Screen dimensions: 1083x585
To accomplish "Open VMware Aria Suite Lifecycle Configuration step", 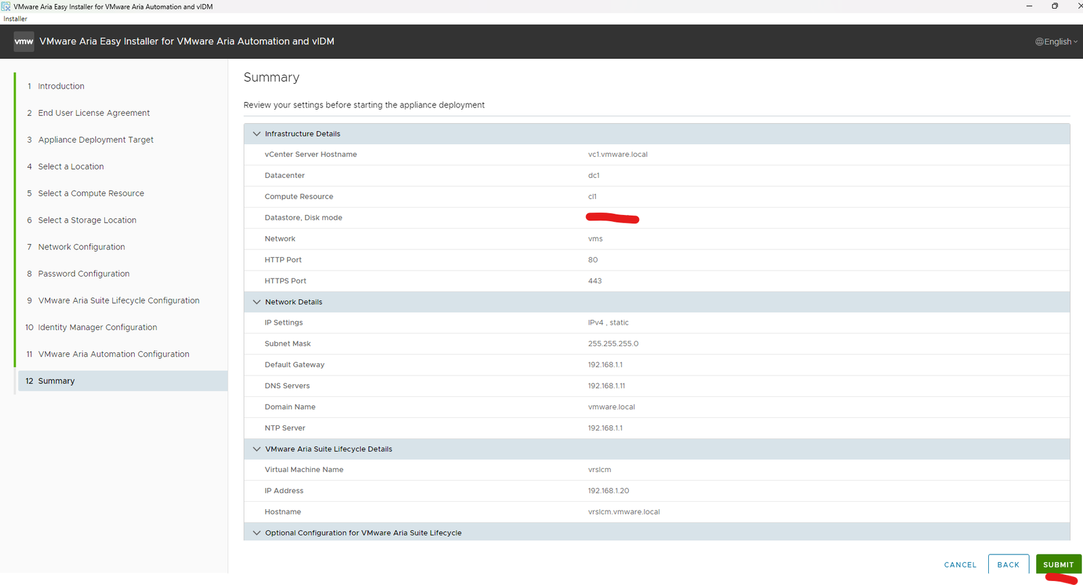I will pos(118,301).
